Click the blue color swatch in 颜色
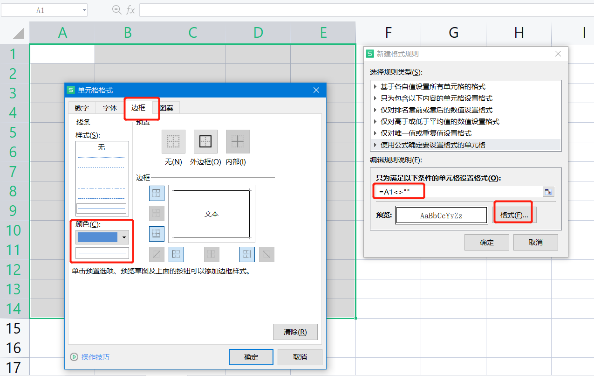The image size is (594, 376). coord(97,237)
